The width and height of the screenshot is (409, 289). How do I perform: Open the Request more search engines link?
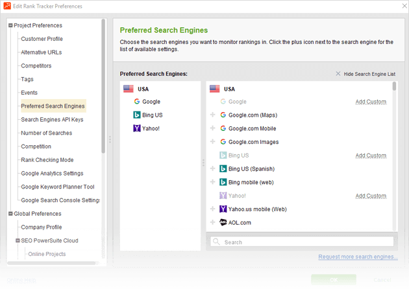[x=358, y=257]
